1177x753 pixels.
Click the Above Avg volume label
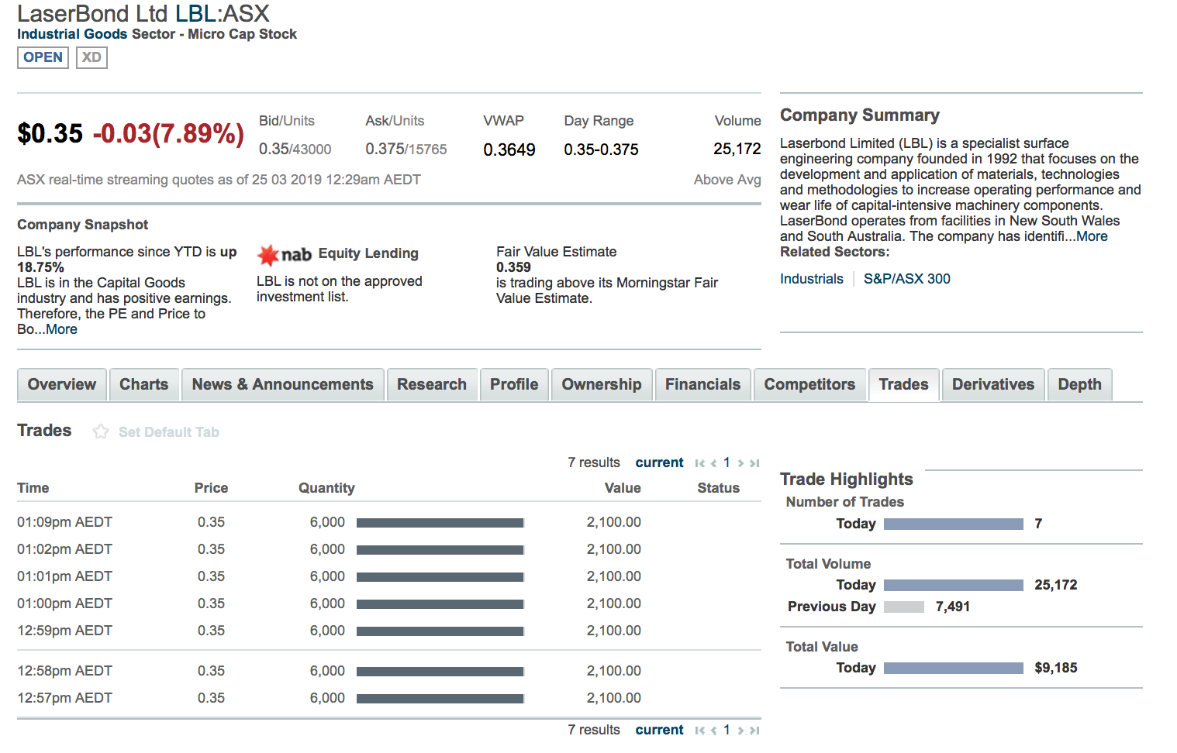click(727, 180)
